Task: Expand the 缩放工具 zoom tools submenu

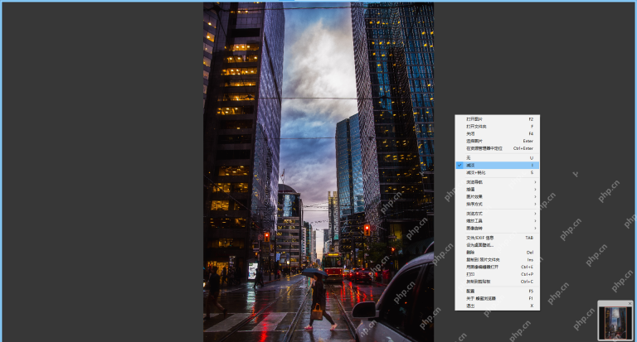Action: click(498, 221)
